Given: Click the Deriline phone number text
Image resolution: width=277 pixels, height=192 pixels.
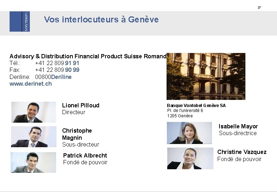Looking at the screenshot, I should pos(53,77).
